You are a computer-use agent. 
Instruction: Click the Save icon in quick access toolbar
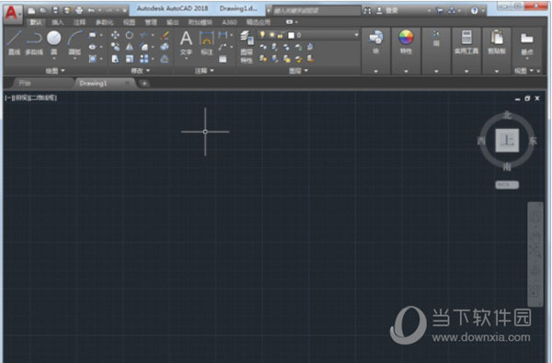click(55, 10)
